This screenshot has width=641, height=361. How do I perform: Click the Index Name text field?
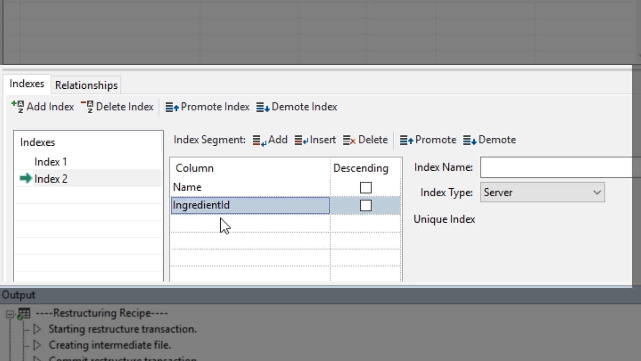point(556,168)
